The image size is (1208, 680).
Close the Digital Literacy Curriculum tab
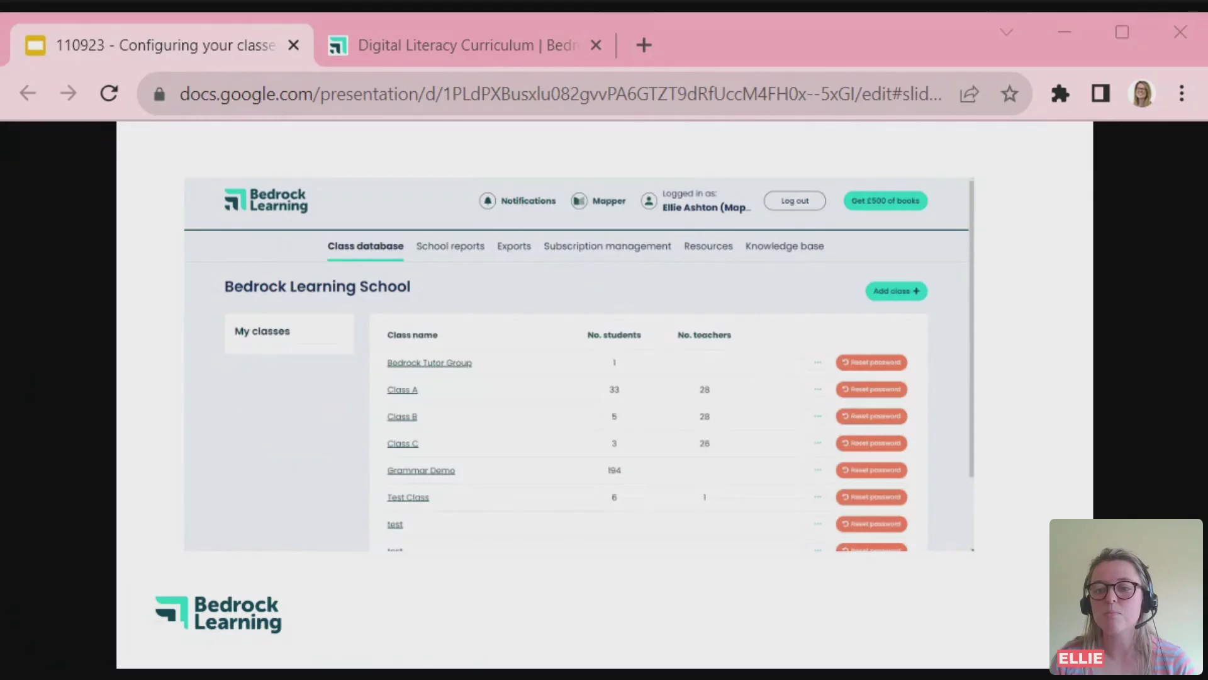[x=596, y=45]
